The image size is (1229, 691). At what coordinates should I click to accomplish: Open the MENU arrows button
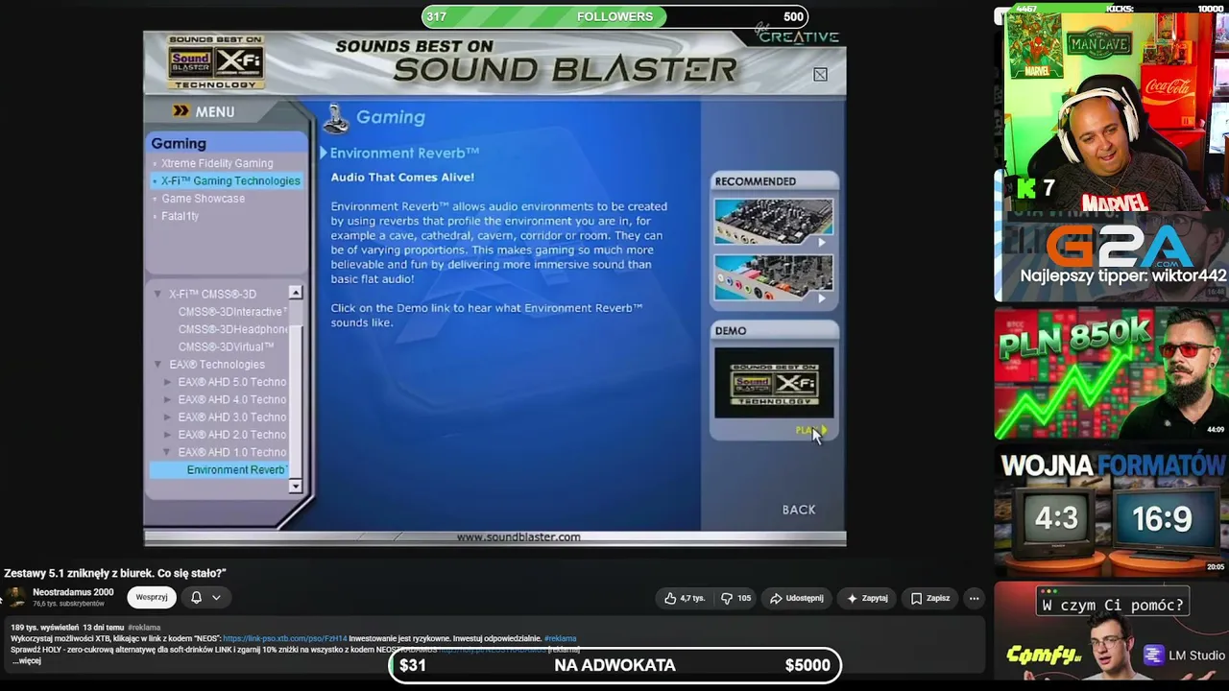(x=181, y=111)
